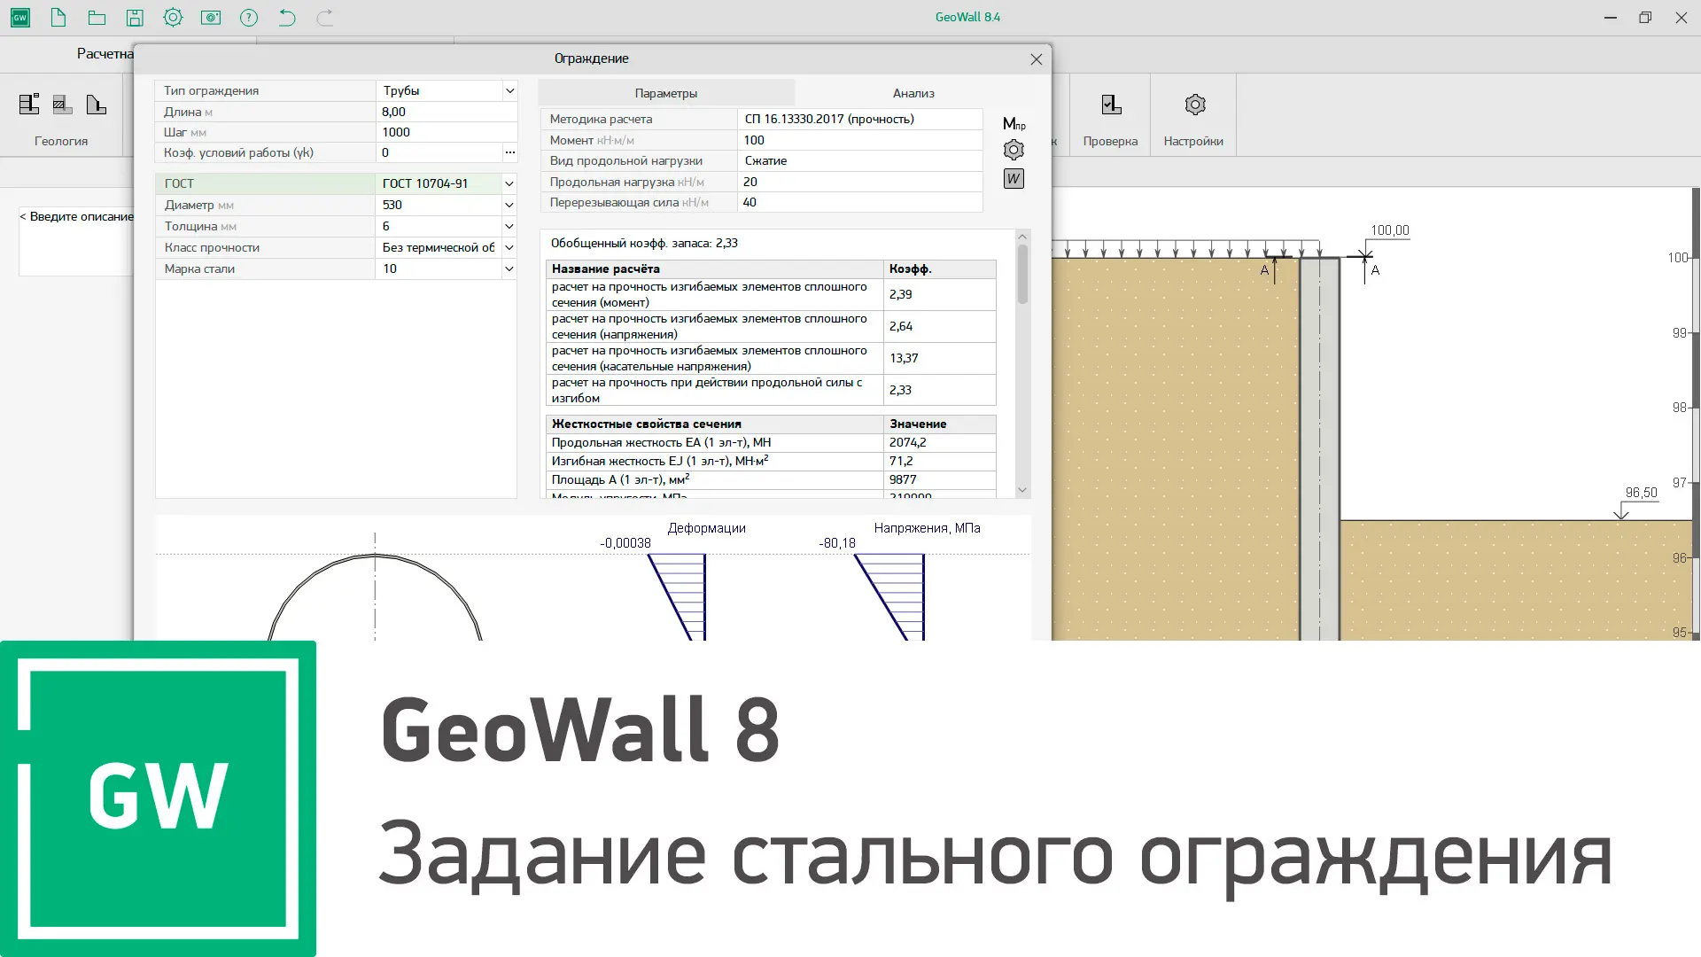Expand the Тип ограждения dropdown
This screenshot has width=1701, height=957.
coord(509,90)
